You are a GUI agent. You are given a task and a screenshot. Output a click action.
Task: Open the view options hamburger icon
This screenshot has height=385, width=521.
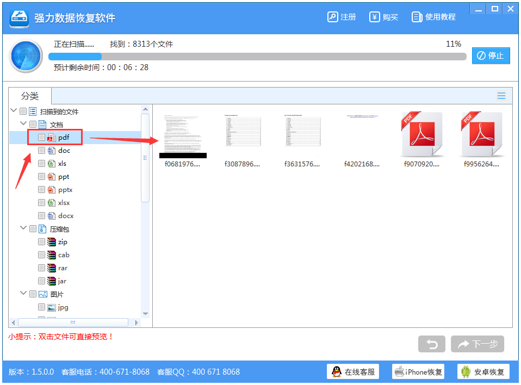(501, 95)
